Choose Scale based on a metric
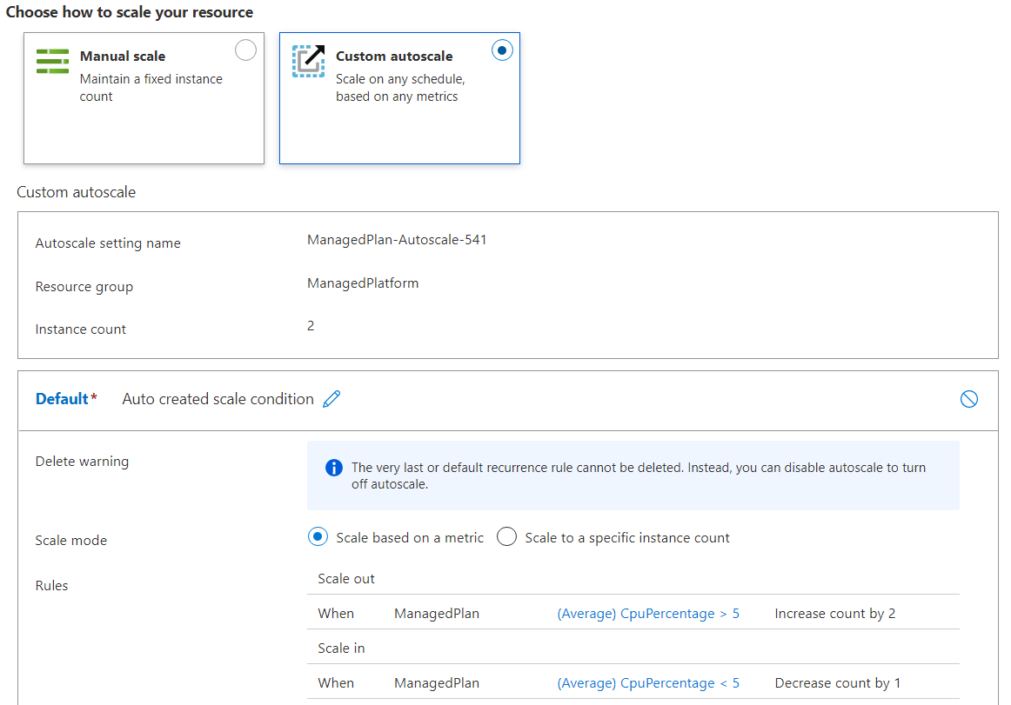The width and height of the screenshot is (1011, 705). [x=318, y=537]
